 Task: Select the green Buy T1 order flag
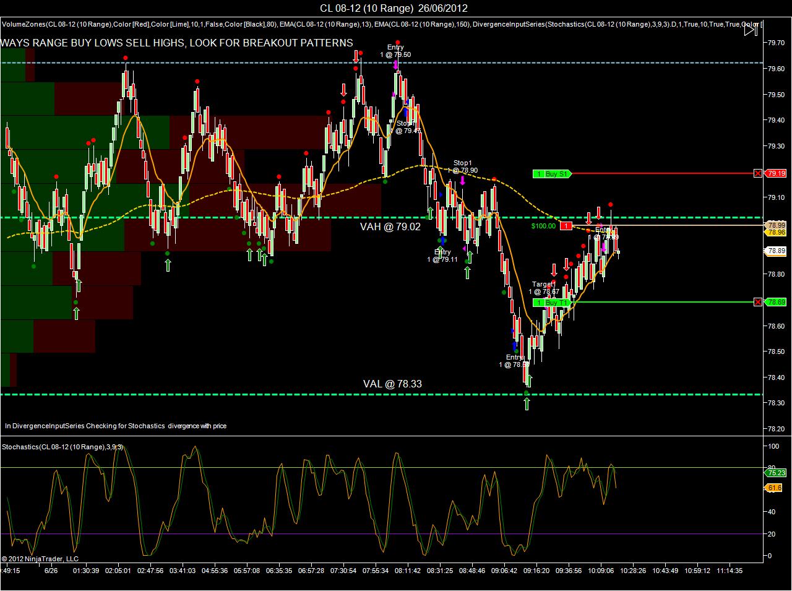coord(551,303)
